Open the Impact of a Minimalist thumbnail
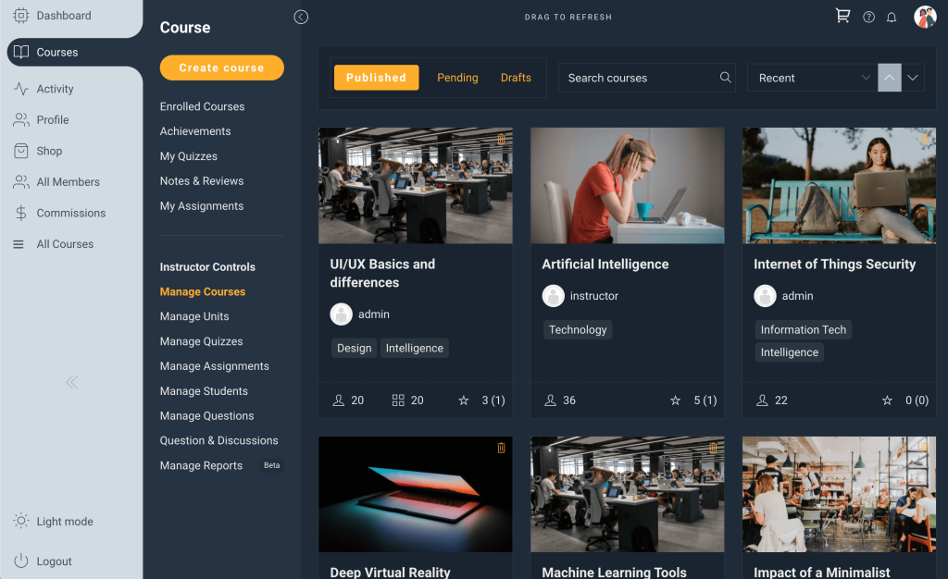The width and height of the screenshot is (948, 579). tap(839, 494)
